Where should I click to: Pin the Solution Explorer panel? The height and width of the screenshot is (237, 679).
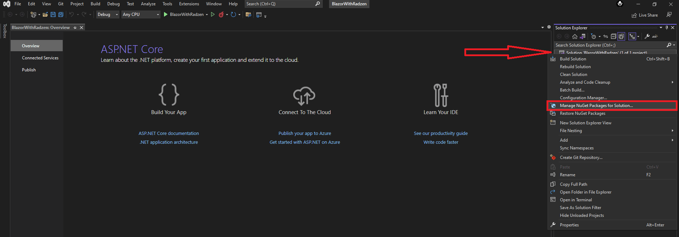click(x=667, y=28)
